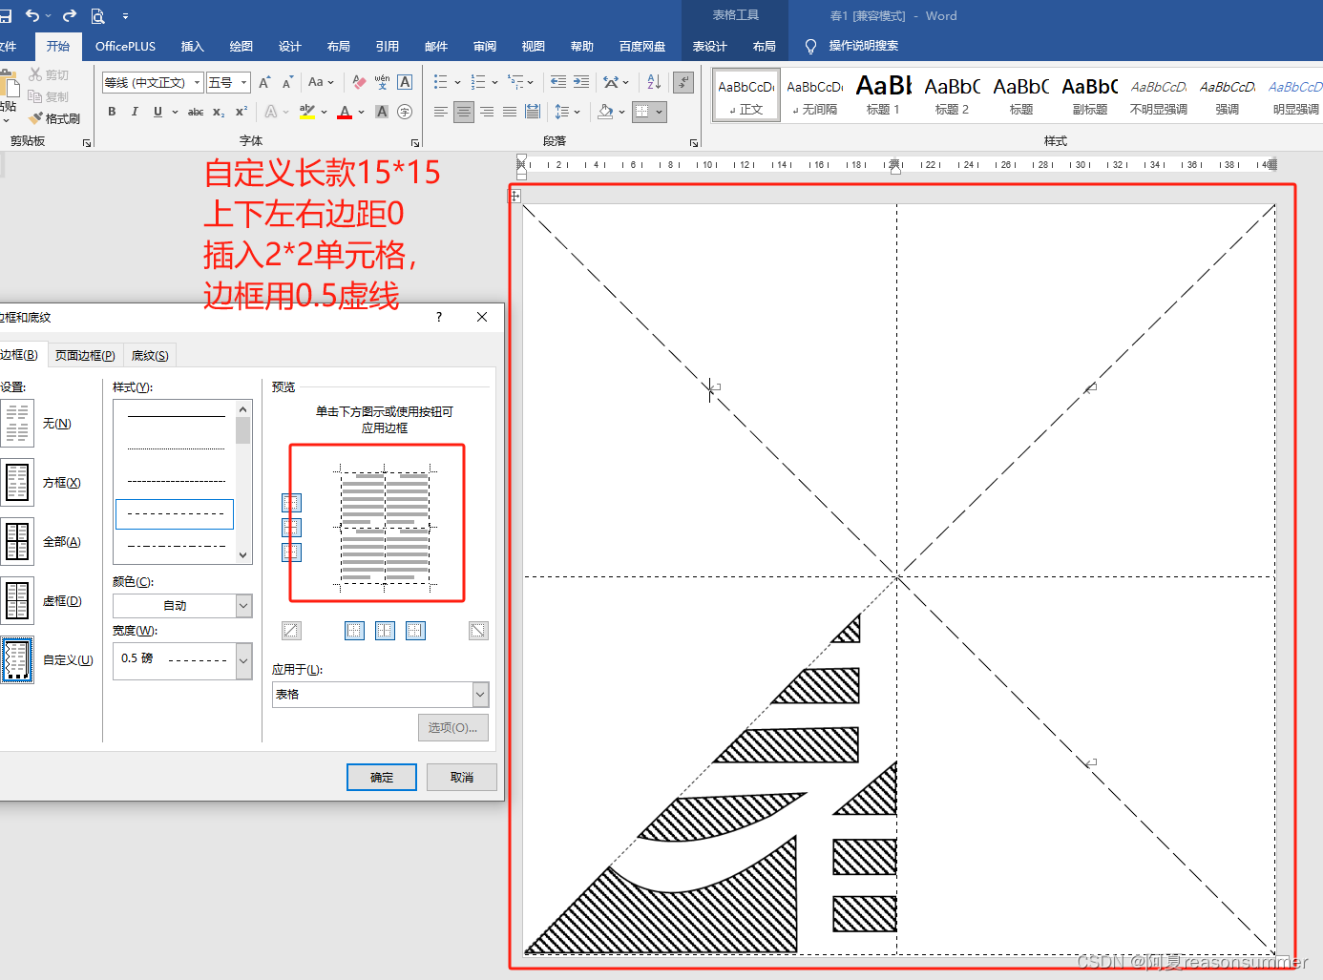Toggle the inner horizontal border button beside the preview
Screen dimensions: 1323x980
(x=291, y=528)
